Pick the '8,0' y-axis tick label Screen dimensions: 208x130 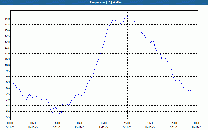8,88
